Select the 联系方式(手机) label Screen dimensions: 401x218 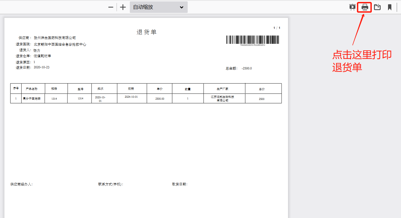111,184
